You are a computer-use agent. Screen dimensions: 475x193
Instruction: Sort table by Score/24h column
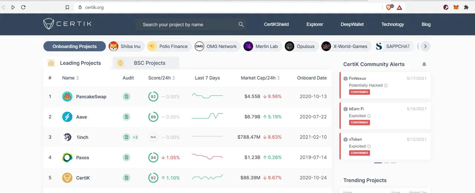pyautogui.click(x=161, y=78)
